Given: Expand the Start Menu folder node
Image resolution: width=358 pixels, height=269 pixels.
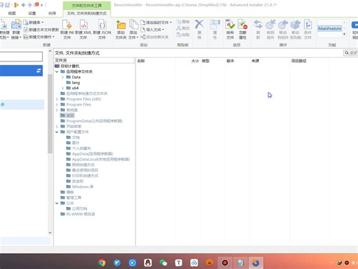Looking at the screenshot, I should coord(57,126).
